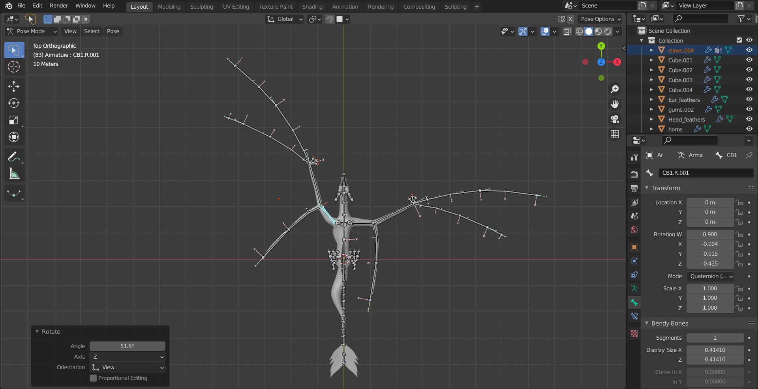Select the Measure tool
This screenshot has height=389, width=758.
(x=14, y=174)
